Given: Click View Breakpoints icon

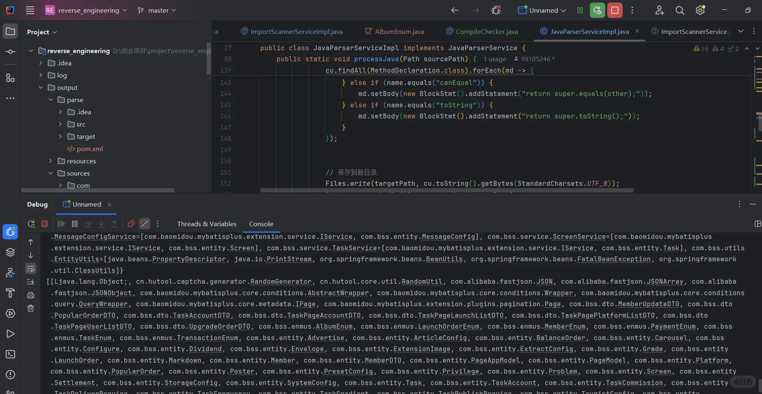Looking at the screenshot, I should 131,224.
